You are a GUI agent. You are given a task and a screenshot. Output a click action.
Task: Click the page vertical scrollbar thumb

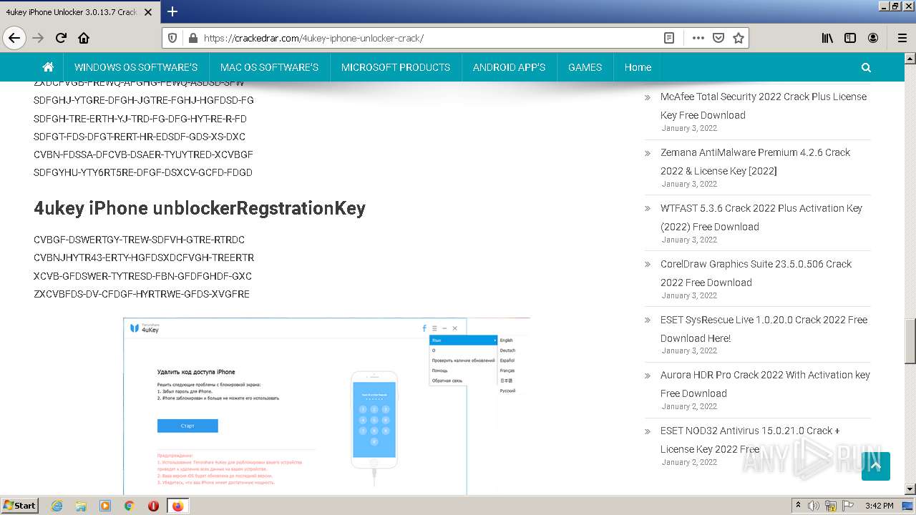910,341
